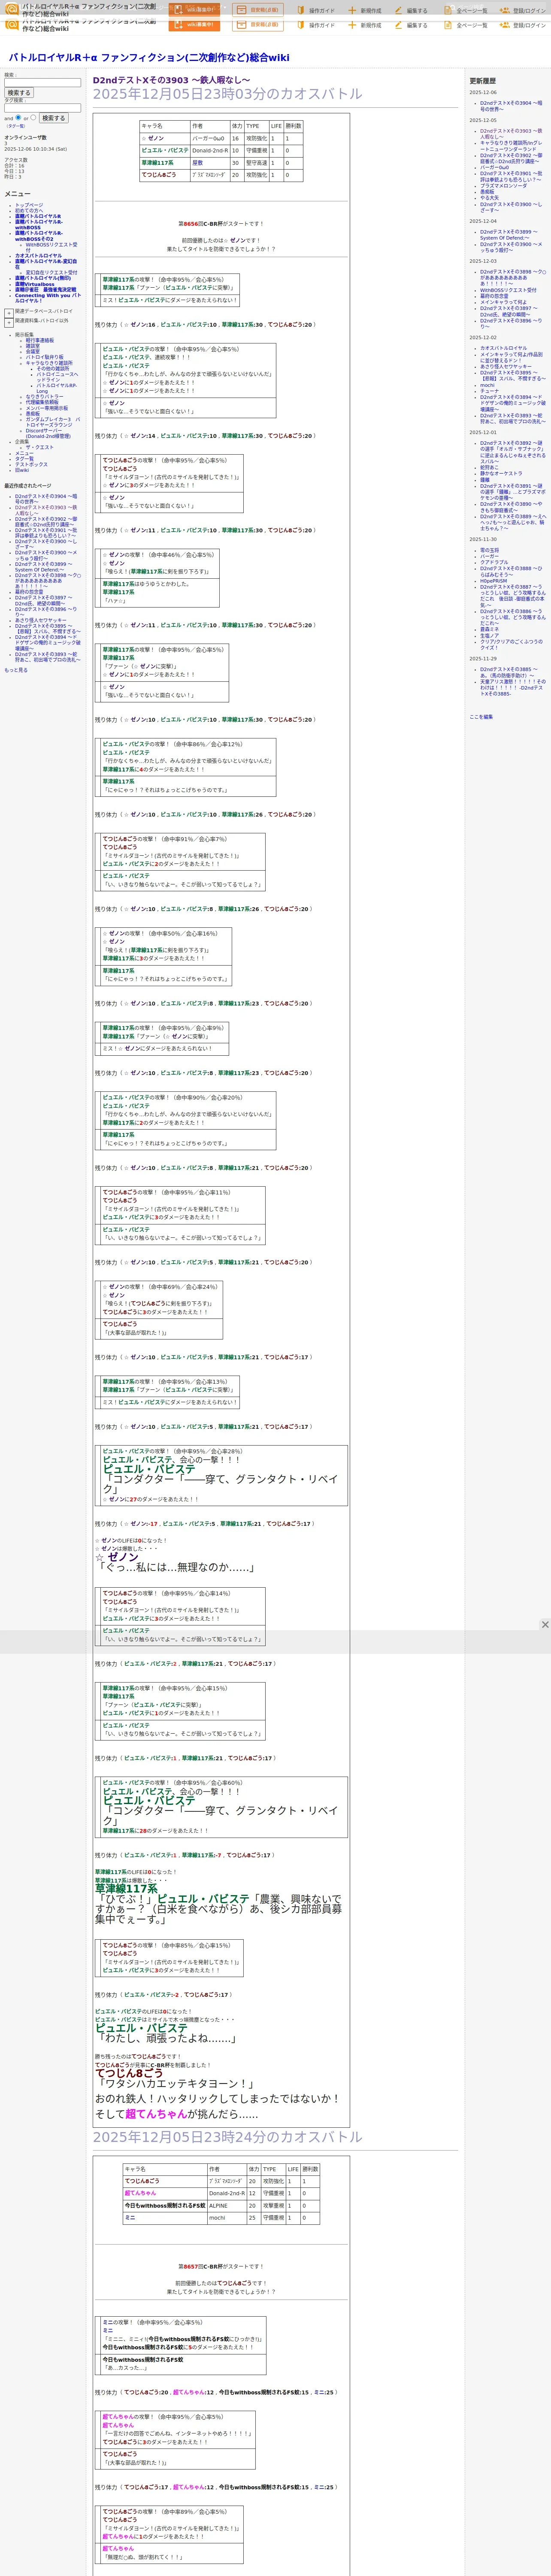Viewport: 551px width, 2576px height.
Task: Open プラズマメロンソーダ history link
Action: coord(503,186)
